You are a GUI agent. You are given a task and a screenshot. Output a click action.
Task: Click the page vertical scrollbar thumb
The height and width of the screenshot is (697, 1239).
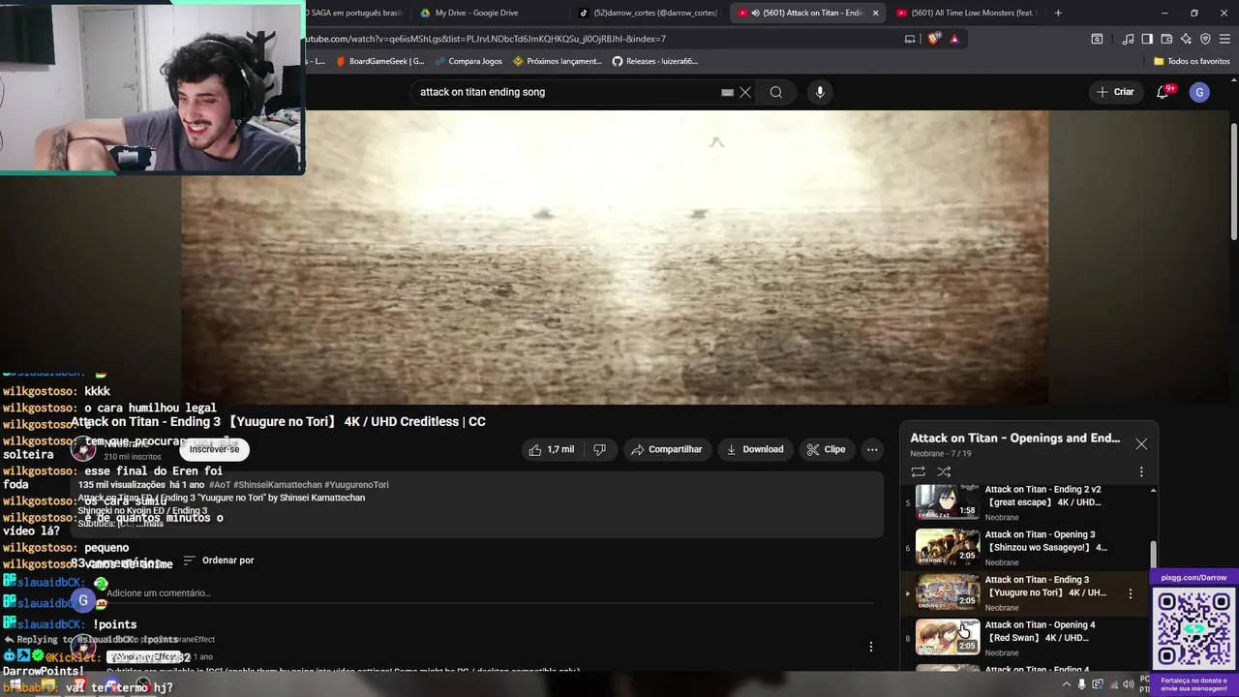click(x=1233, y=182)
